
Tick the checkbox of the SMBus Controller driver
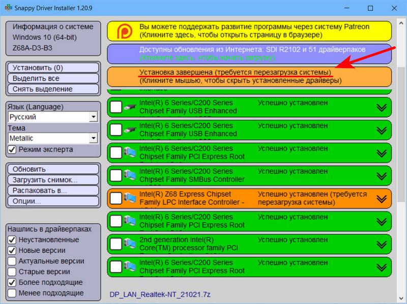[x=116, y=175]
